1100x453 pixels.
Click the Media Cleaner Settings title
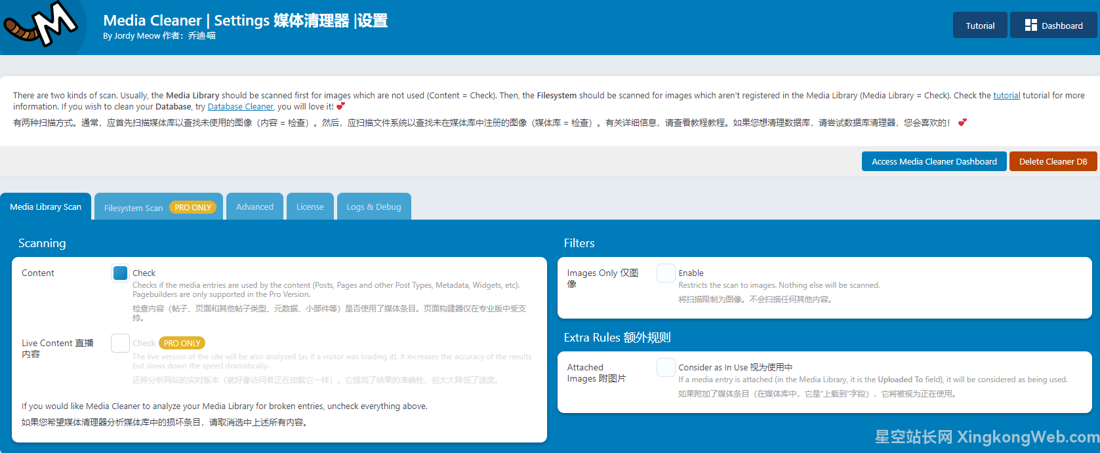point(245,20)
